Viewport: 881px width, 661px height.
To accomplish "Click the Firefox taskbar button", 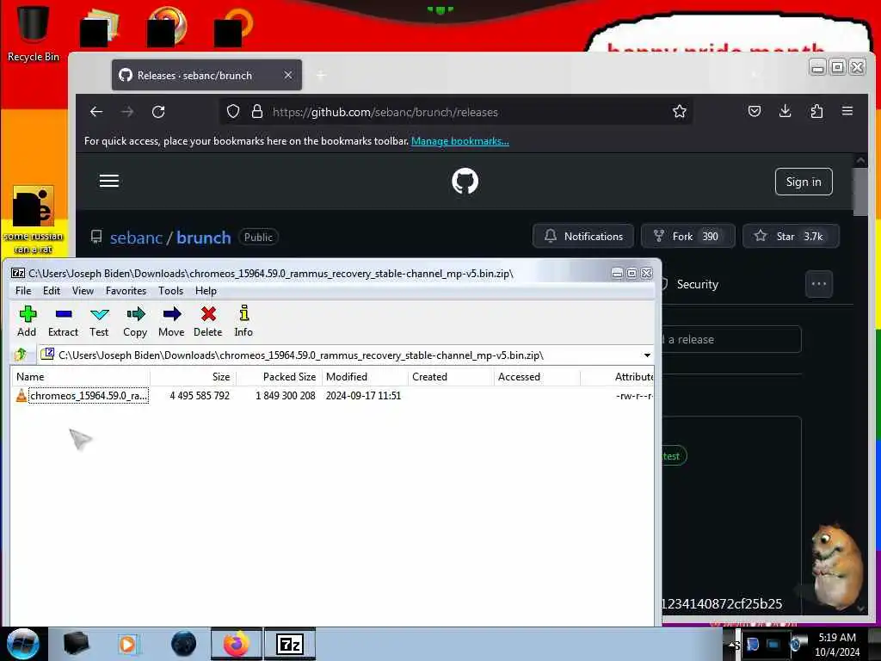I will (237, 644).
